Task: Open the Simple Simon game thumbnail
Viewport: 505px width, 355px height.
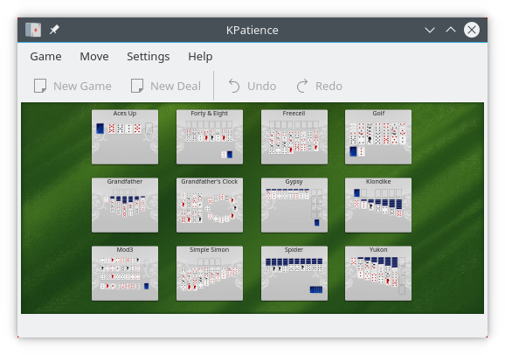Action: tap(210, 274)
